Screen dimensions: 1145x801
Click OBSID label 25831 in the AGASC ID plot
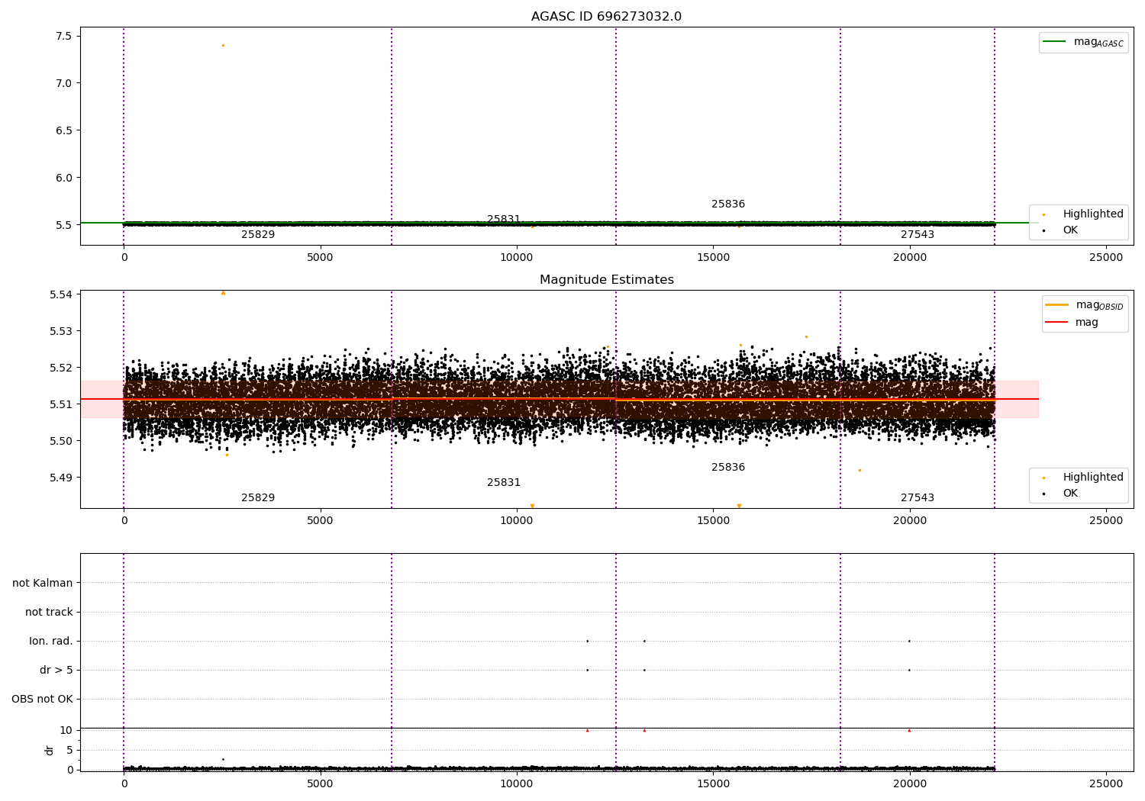(x=504, y=220)
